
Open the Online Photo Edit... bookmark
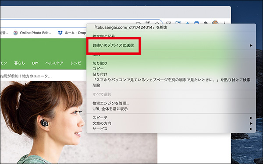point(32,33)
